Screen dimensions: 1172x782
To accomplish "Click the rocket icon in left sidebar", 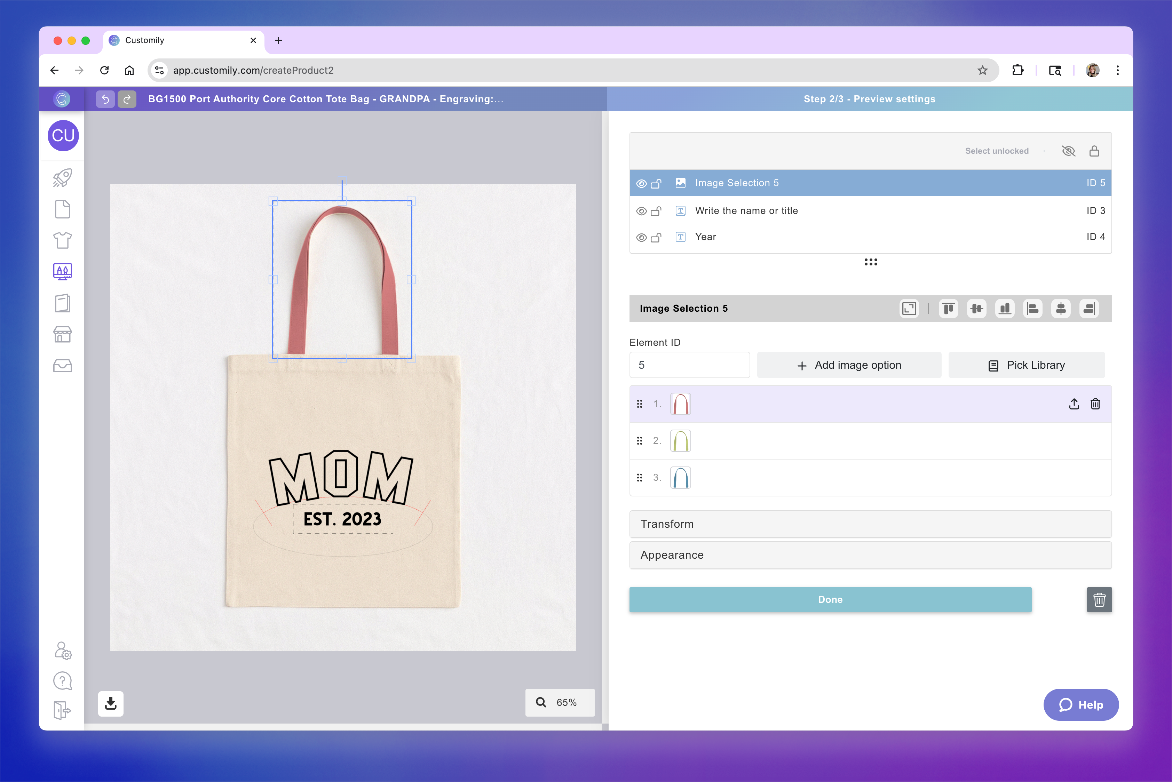I will 62,178.
